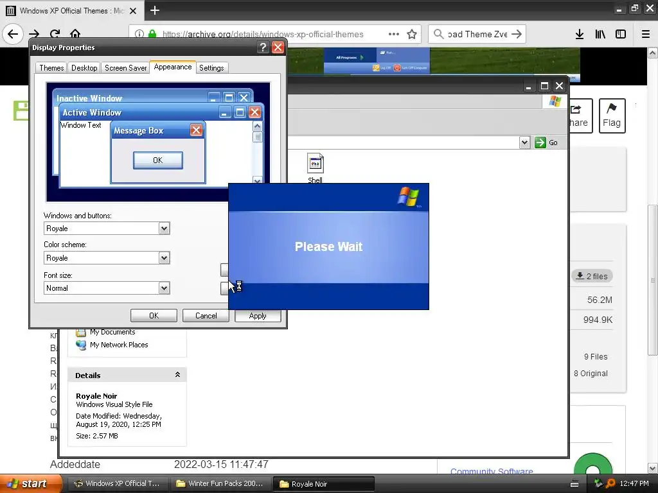Switch to Windows XP Official T... taskbar item
The width and height of the screenshot is (658, 493).
tap(117, 483)
